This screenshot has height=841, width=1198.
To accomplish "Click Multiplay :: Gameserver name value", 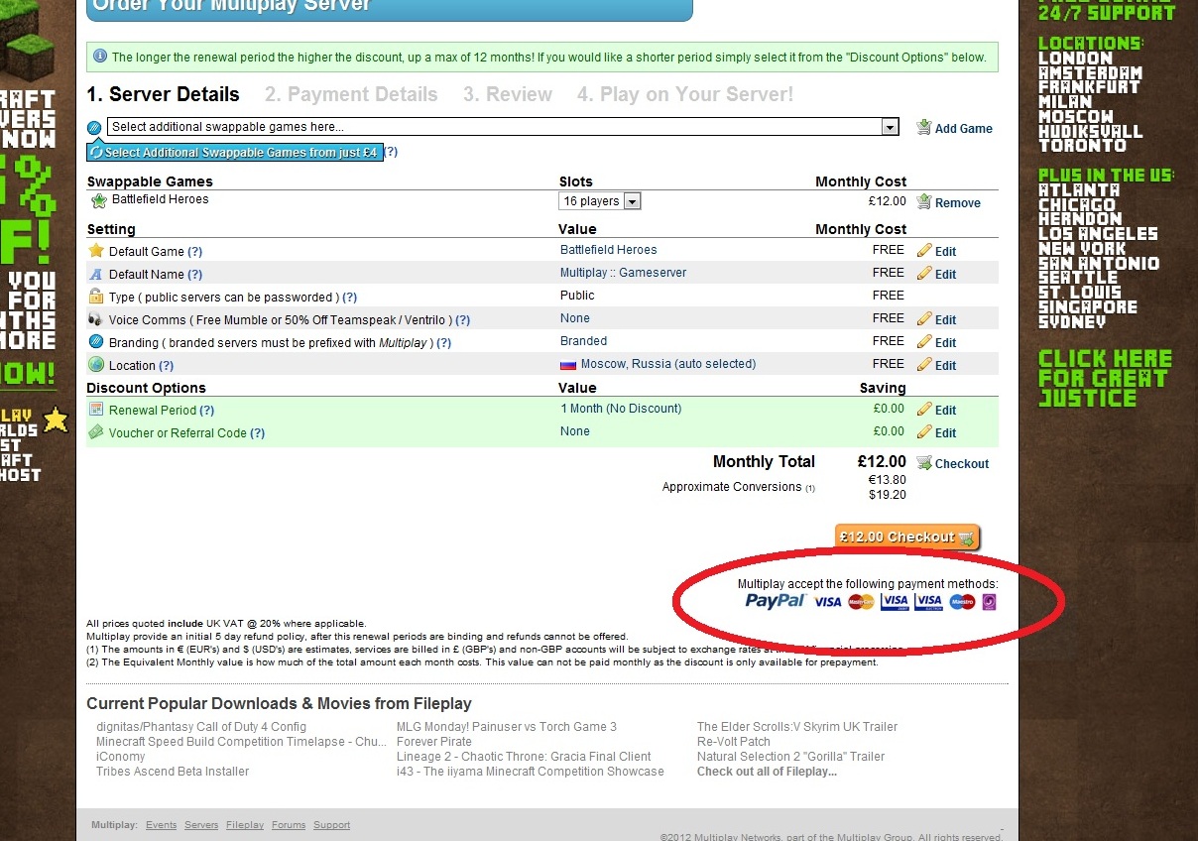I will point(623,273).
